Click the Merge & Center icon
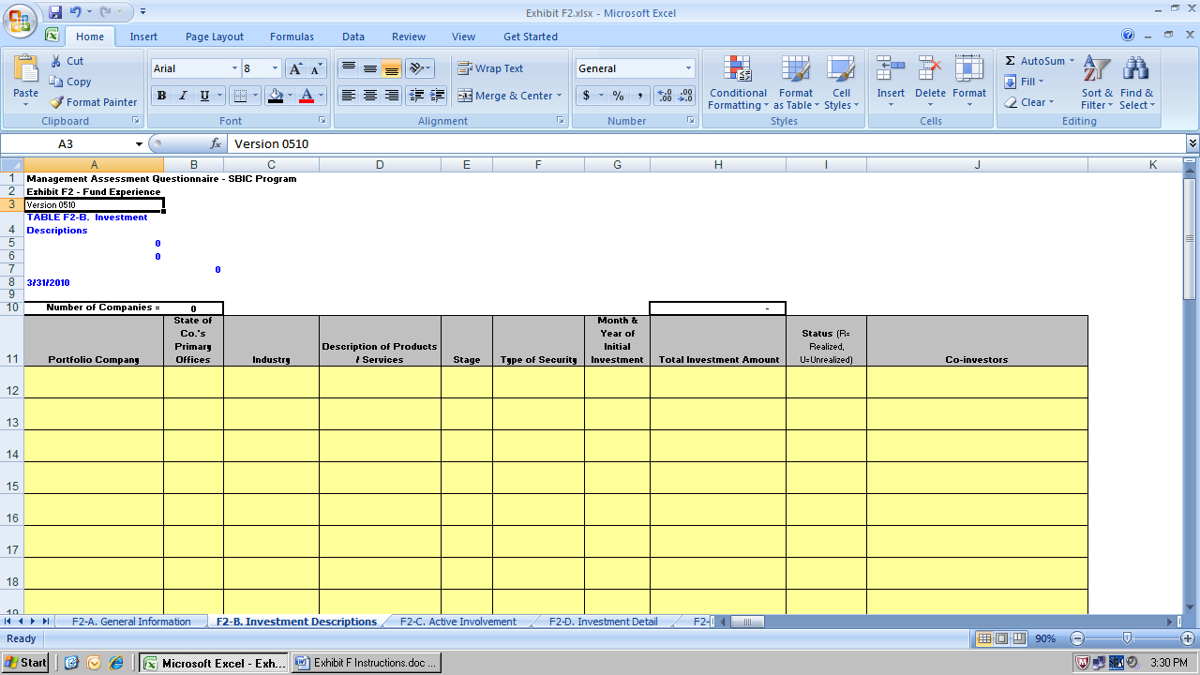The height and width of the screenshot is (675, 1200). [x=465, y=96]
